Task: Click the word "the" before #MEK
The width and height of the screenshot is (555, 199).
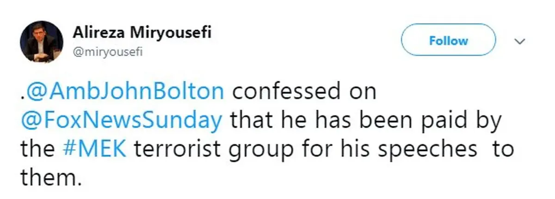Action: (x=38, y=150)
